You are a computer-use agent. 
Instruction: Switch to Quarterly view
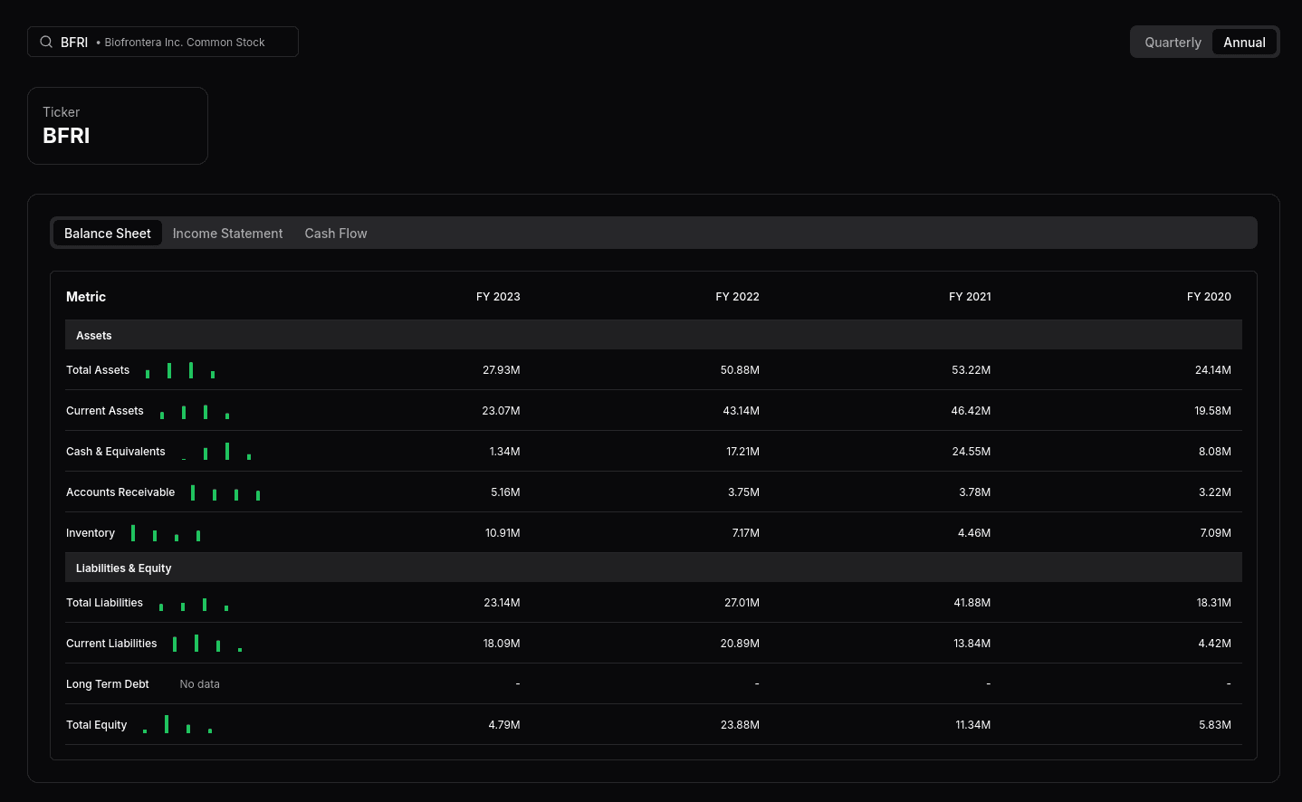(x=1173, y=43)
